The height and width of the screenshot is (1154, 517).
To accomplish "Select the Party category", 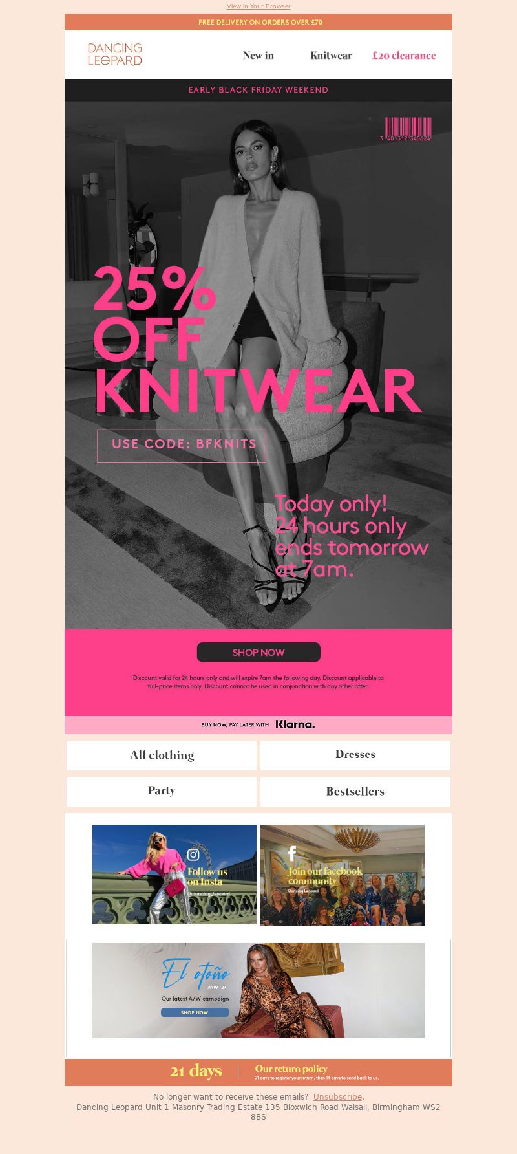I will [162, 791].
